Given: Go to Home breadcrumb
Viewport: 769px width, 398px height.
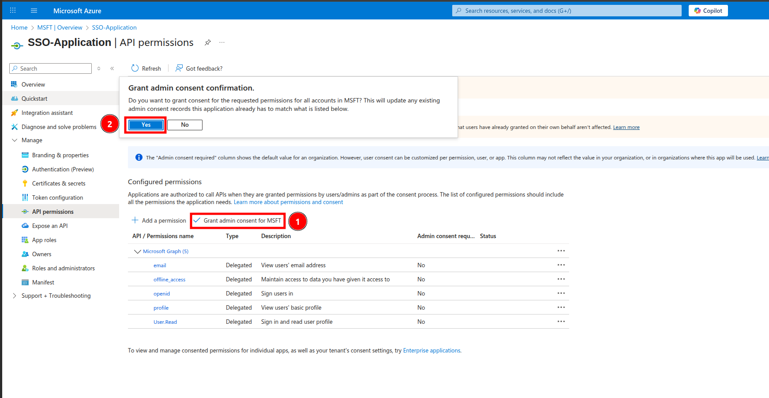Looking at the screenshot, I should click(19, 27).
